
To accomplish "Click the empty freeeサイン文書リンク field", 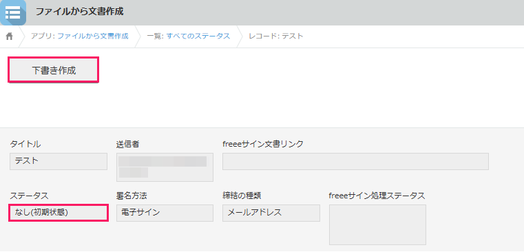I will coord(355,161).
